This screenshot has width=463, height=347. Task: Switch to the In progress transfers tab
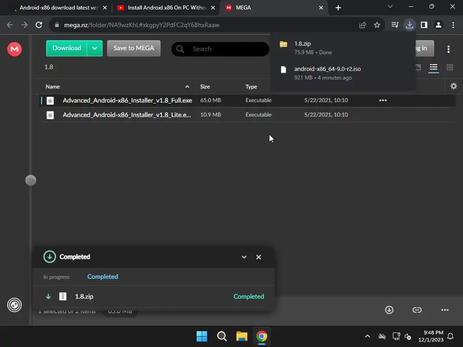[x=57, y=277]
